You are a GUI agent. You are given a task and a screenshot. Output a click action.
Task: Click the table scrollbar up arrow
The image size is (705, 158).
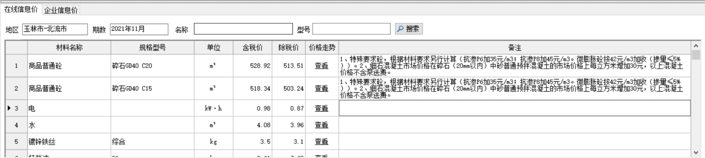696,46
